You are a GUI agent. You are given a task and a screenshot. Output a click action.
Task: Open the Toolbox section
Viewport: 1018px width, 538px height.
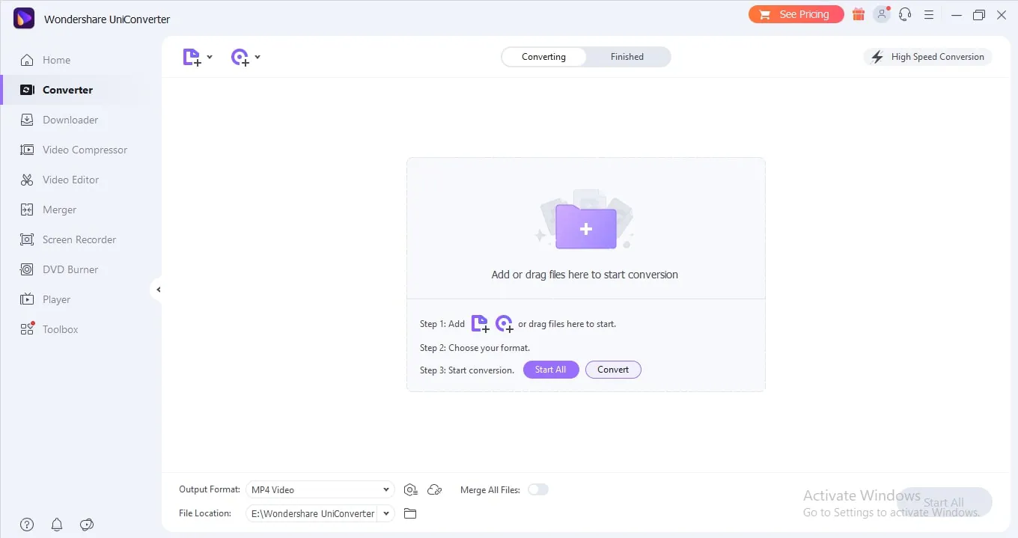49,329
